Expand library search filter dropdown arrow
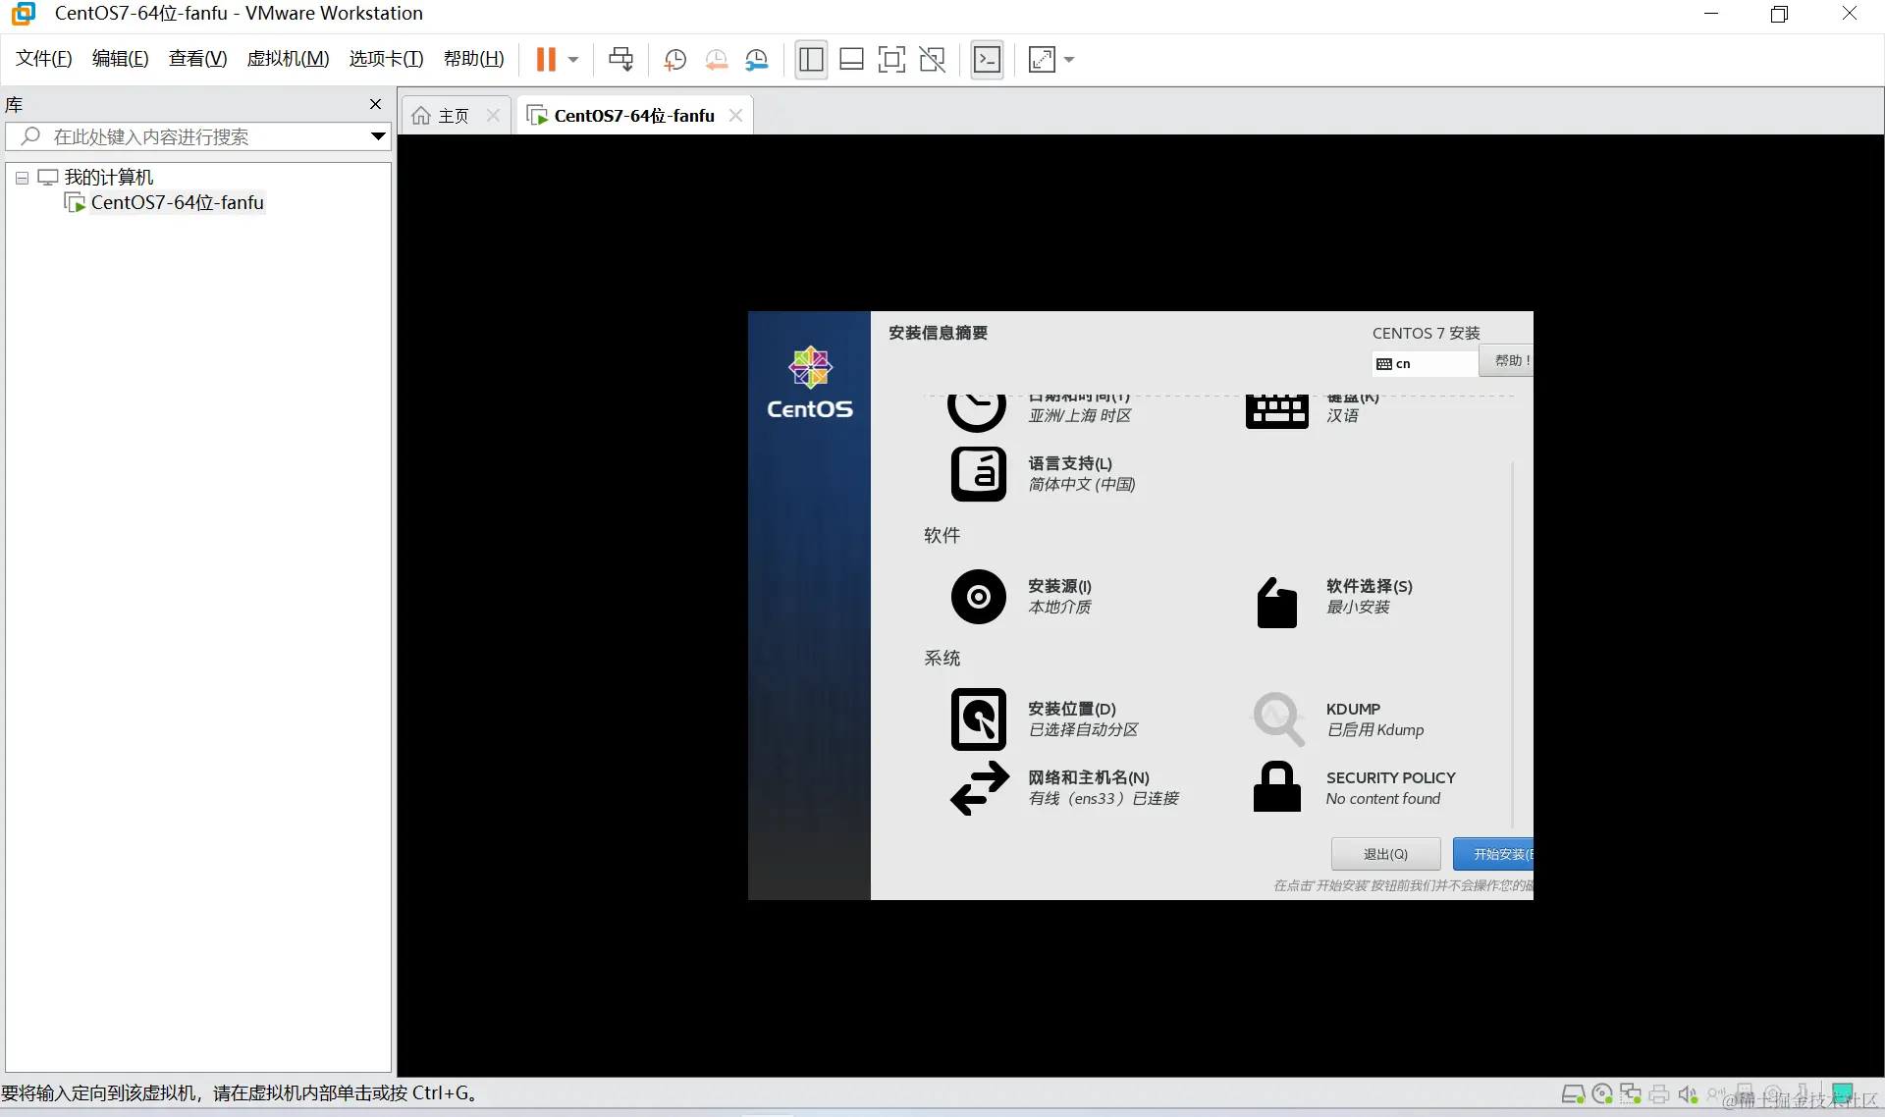The image size is (1885, 1117). [378, 136]
